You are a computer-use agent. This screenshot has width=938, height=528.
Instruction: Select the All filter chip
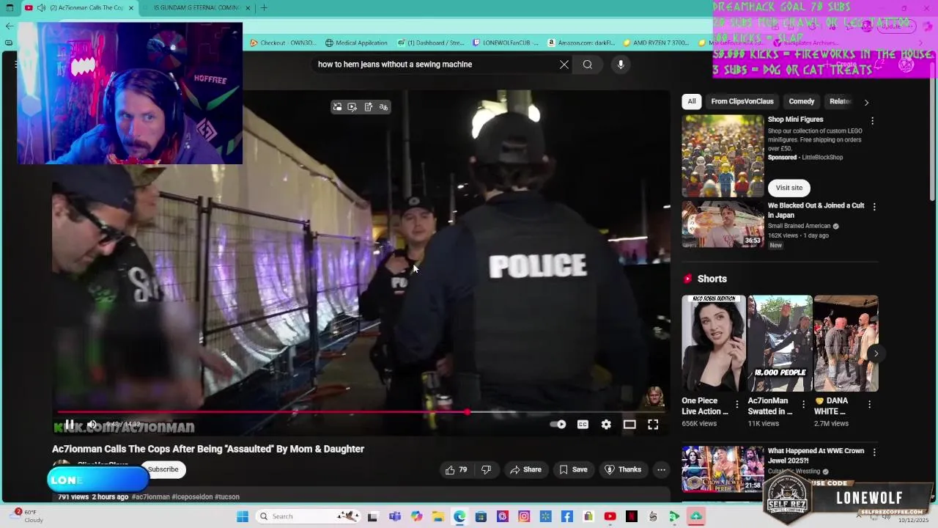tap(692, 102)
